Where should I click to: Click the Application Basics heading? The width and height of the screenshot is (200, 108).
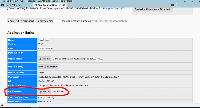tap(21, 33)
